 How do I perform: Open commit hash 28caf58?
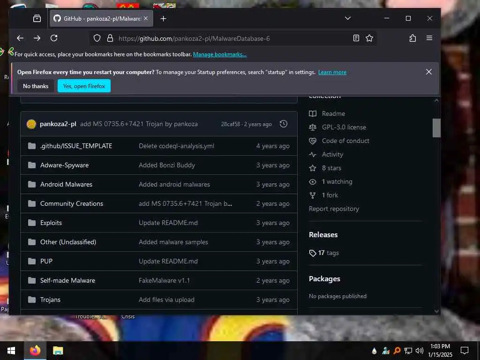pos(231,124)
